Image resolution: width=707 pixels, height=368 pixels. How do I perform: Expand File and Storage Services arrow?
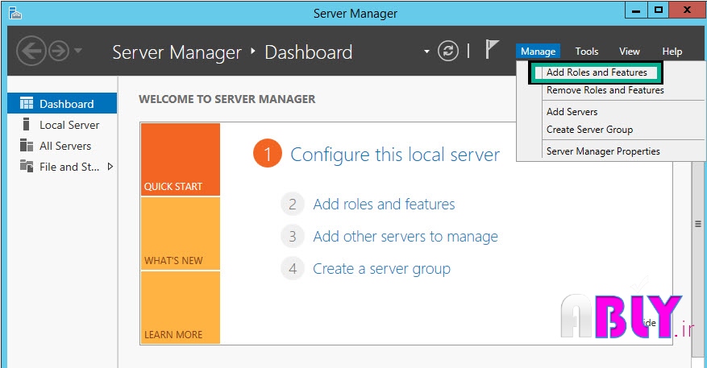(x=110, y=167)
